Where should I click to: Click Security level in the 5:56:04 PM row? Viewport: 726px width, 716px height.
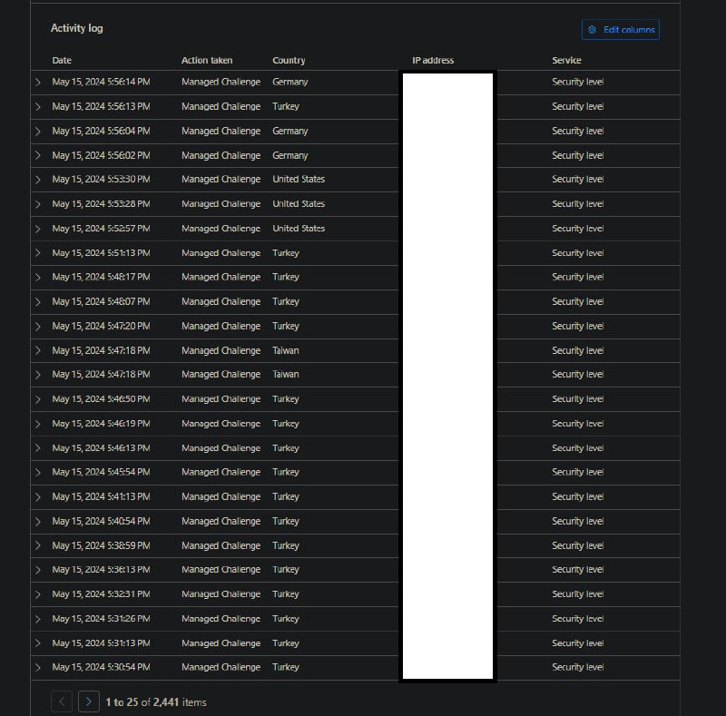pyautogui.click(x=577, y=131)
